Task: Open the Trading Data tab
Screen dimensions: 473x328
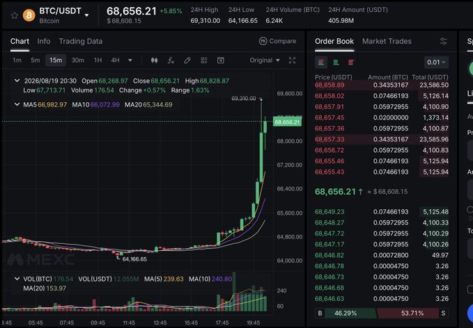Action: coord(81,41)
